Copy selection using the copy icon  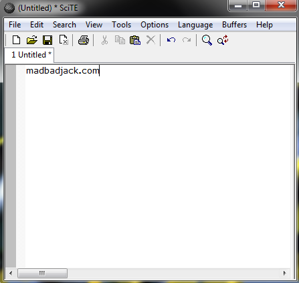click(x=120, y=40)
